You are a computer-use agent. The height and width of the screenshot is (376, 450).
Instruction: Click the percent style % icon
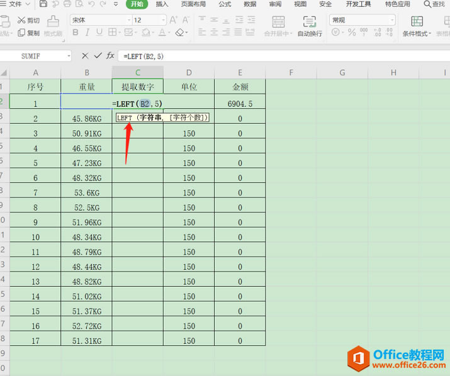coord(352,32)
